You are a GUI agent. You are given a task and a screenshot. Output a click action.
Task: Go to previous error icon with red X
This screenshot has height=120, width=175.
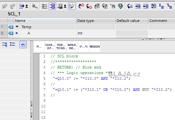click(89, 6)
